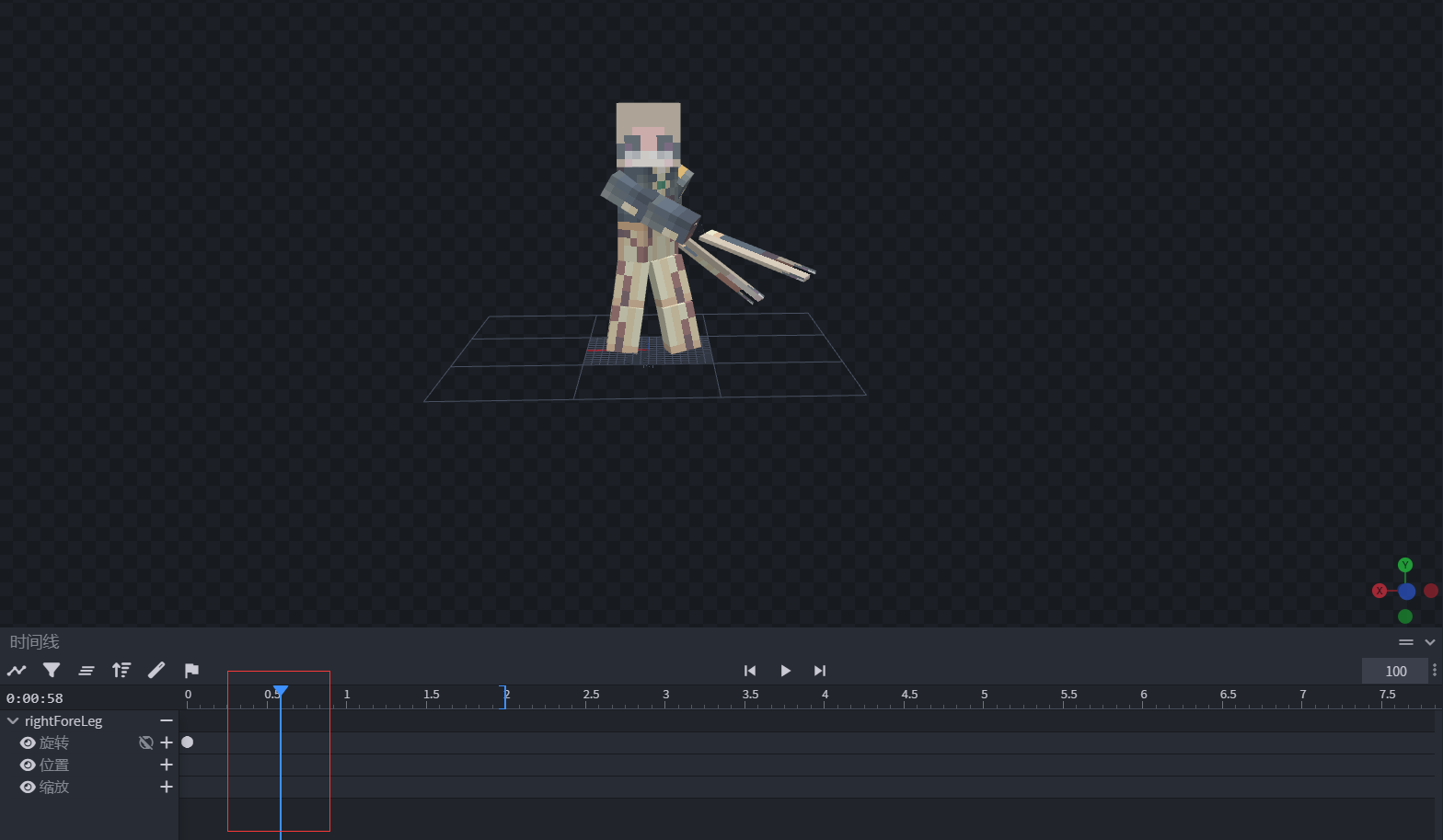Screen dimensions: 1443x840
Task: Select the 缩放 channel label
Action: [54, 787]
